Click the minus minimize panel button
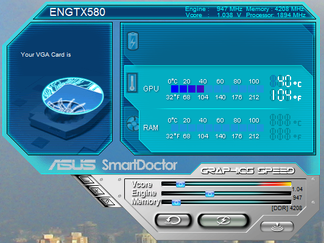Image resolution: width=324 pixels, height=243 pixels. click(87, 180)
